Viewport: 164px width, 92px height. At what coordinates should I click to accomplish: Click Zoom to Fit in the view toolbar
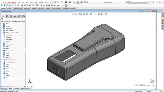click(x=73, y=14)
